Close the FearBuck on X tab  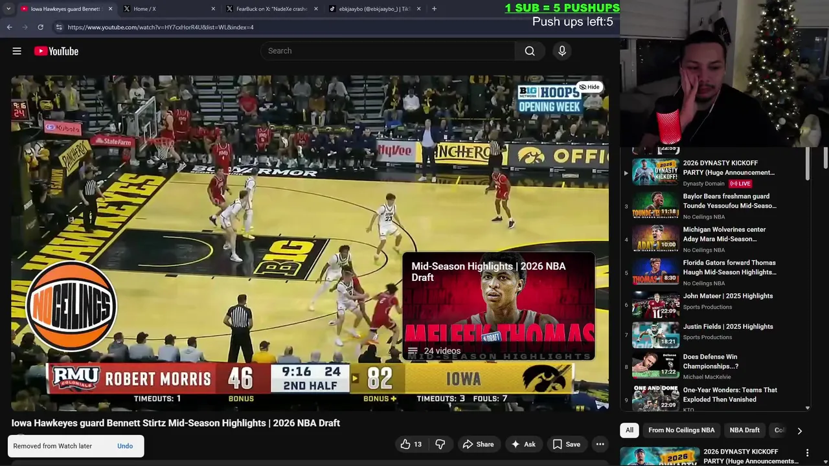[x=316, y=9]
